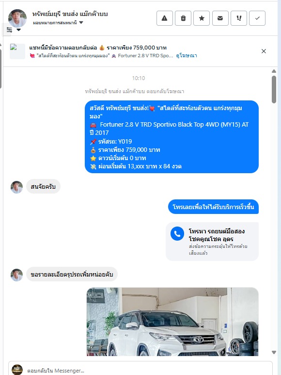This screenshot has height=375, width=281.
Task: Click scrollbar up arrow in chat
Action: (x=274, y=71)
